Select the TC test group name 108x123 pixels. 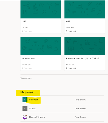tap(32, 108)
